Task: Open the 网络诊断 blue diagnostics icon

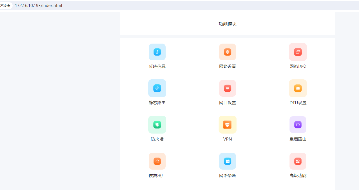Action: tap(228, 161)
